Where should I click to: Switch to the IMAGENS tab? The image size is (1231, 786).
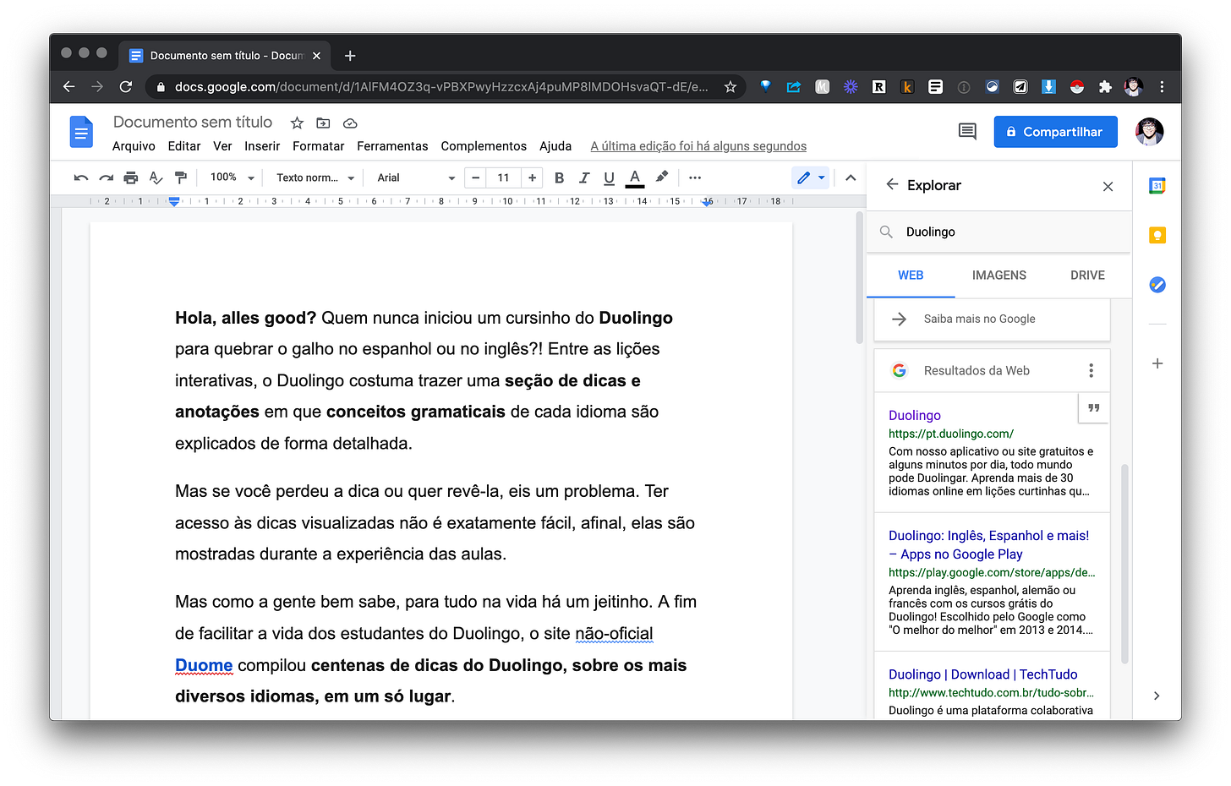998,276
